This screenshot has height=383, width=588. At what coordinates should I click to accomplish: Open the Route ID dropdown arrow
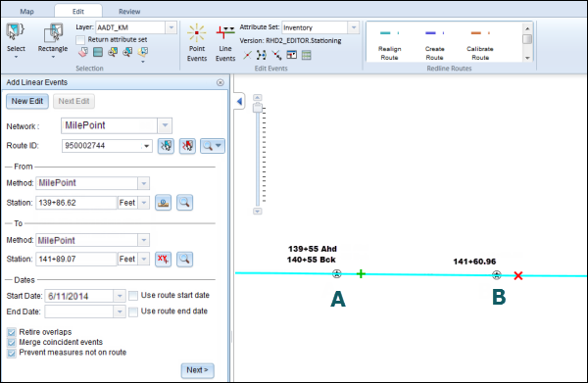click(147, 146)
